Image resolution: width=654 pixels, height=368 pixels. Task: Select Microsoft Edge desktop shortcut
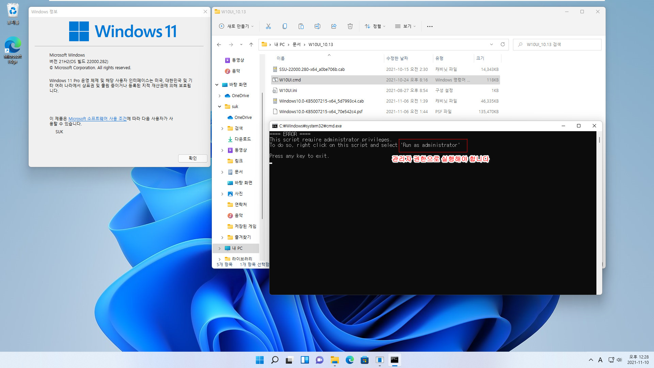coord(13,50)
